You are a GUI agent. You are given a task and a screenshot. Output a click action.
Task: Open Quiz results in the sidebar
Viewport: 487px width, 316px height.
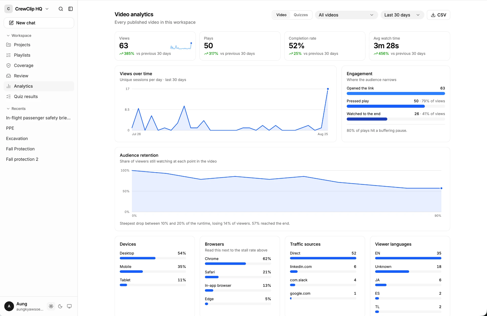click(39, 97)
